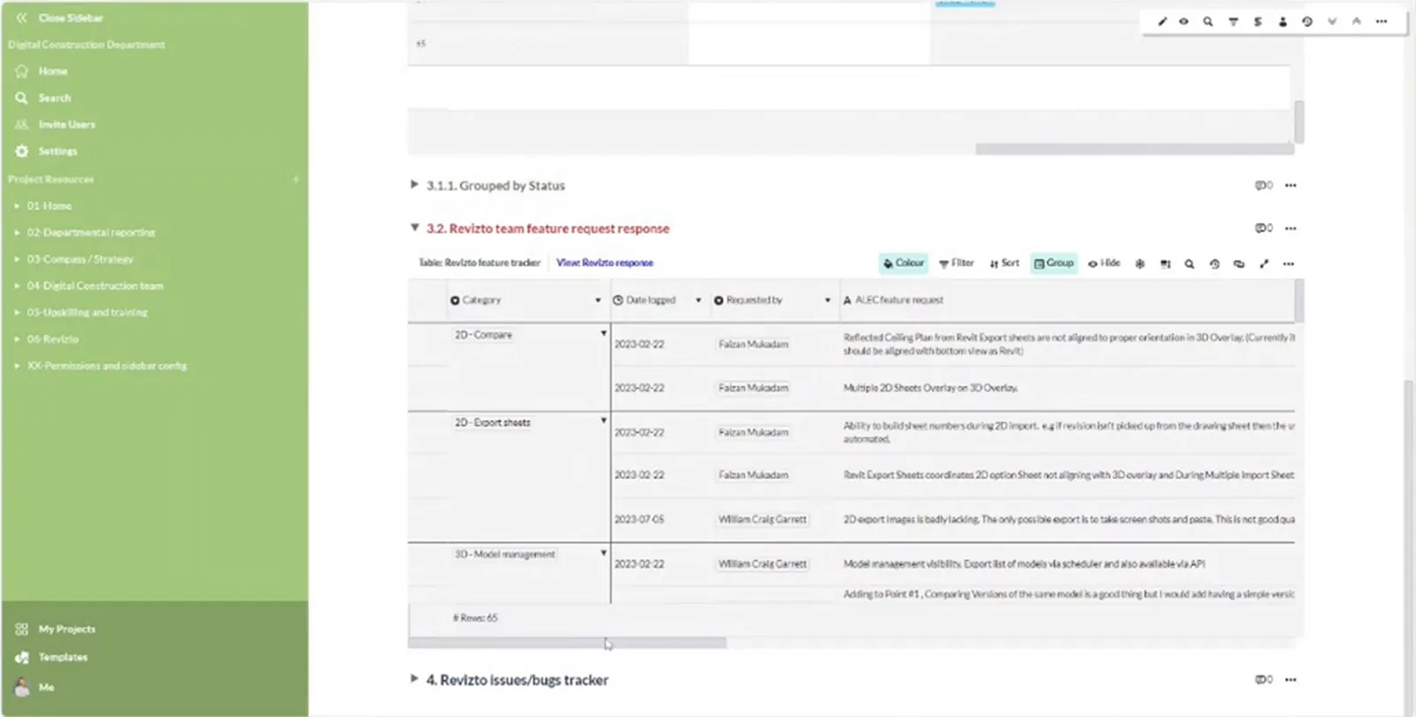Click the William Craig Garrett cell dated 2023-07-05
The image size is (1416, 717).
[762, 520]
